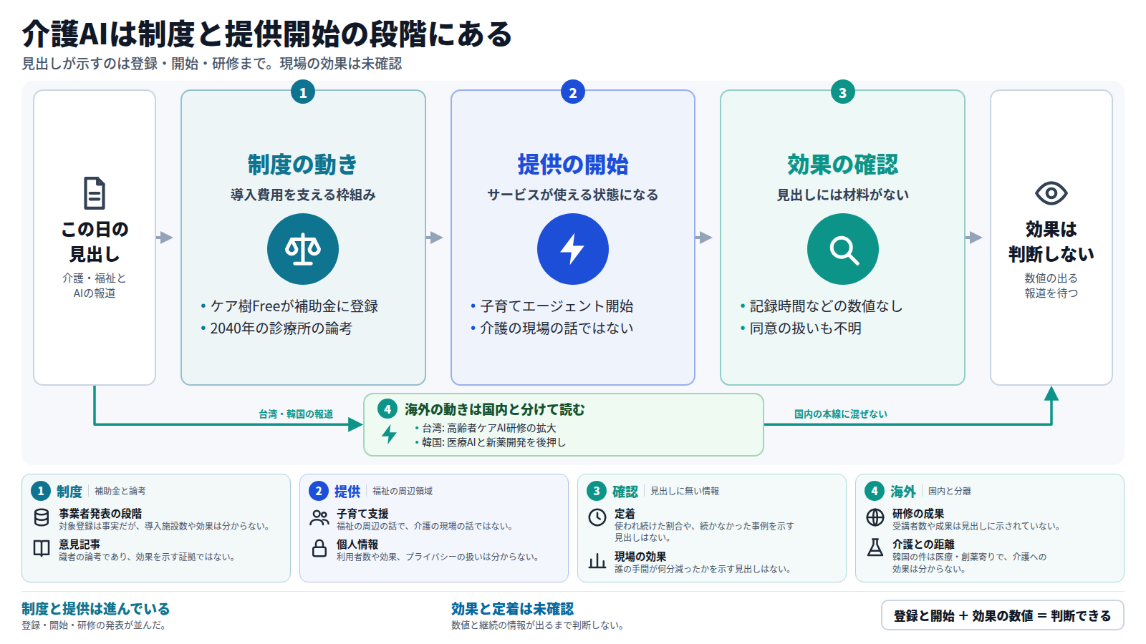Click the bar chart icon beside 現場の効果
Viewport: 1146px width, 644px height.
point(597,560)
